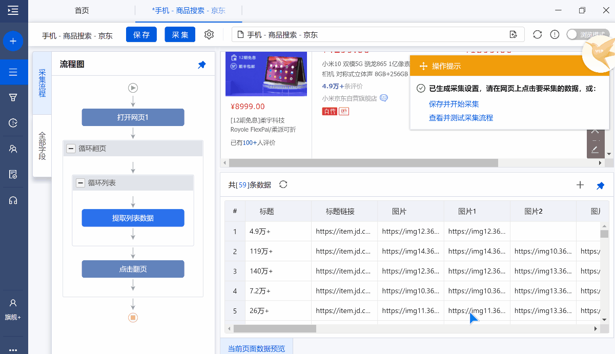Click the tablet product thumbnail image
Image resolution: width=615 pixels, height=354 pixels.
pyautogui.click(x=266, y=74)
